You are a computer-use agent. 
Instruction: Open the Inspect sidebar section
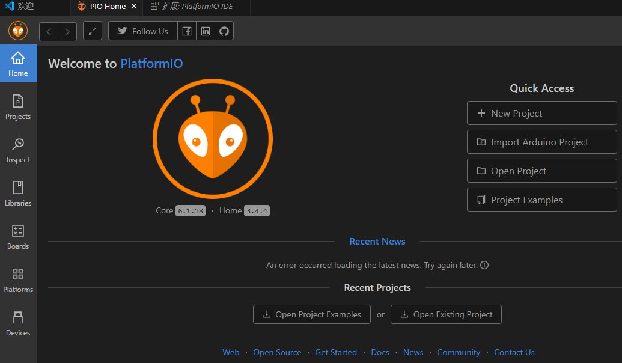18,150
